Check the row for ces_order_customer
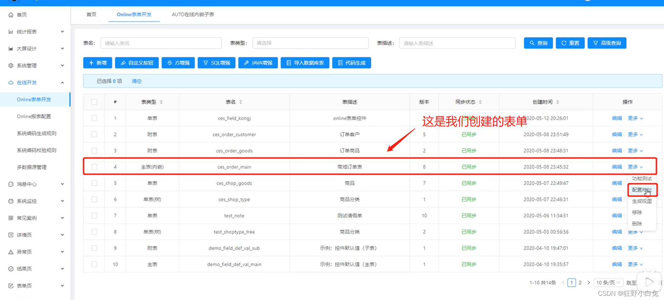Viewport: 664px width, 300px height. coord(94,134)
